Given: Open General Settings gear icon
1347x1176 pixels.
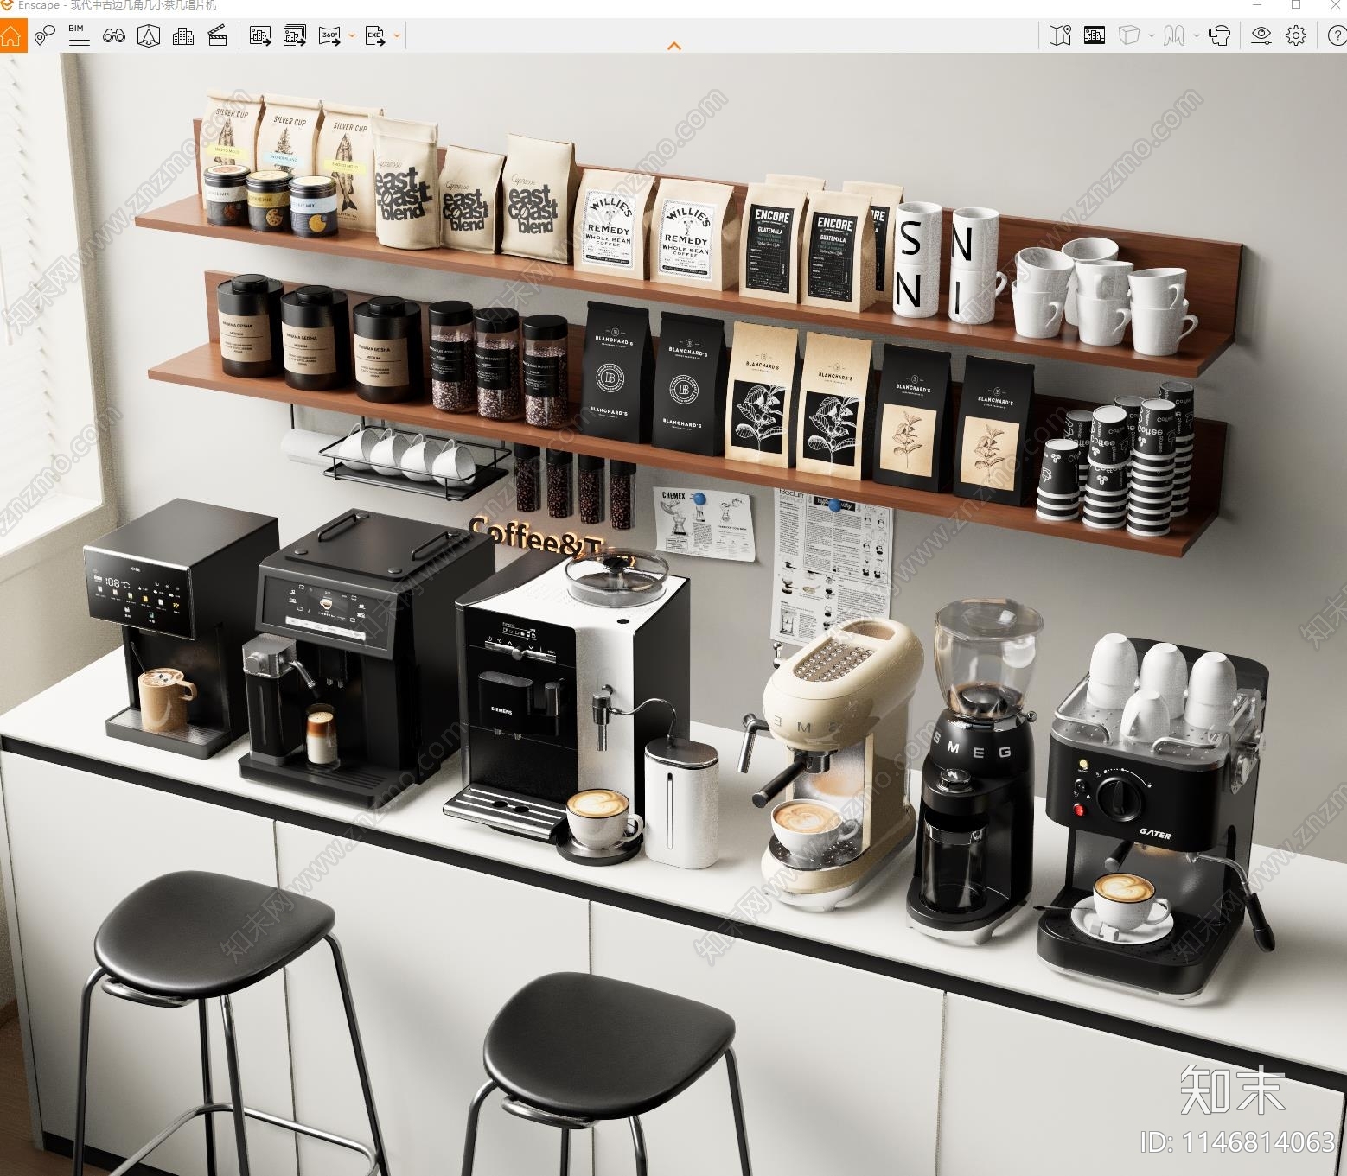Looking at the screenshot, I should 1296,35.
